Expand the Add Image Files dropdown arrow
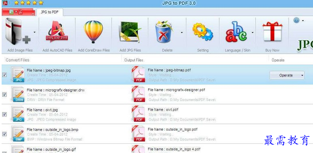Viewport: 313px width, 153px height. 35,32
